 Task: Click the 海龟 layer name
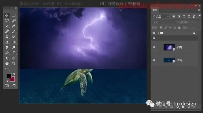(180, 60)
